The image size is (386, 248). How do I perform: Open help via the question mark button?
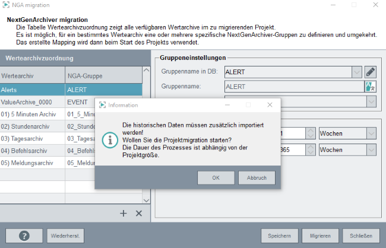[x=24, y=236]
